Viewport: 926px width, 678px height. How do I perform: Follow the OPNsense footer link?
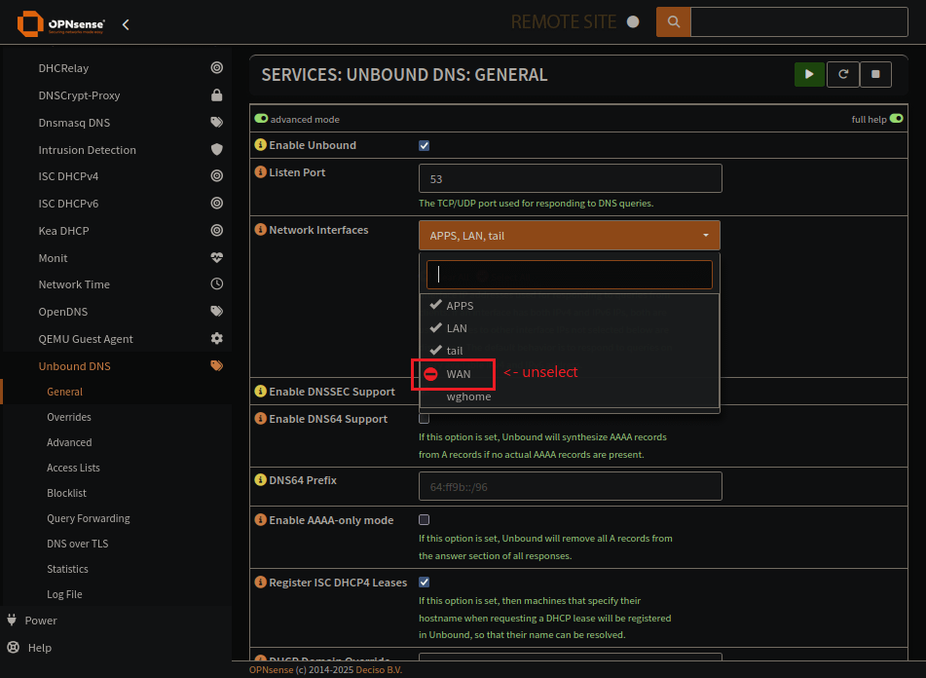coord(271,670)
